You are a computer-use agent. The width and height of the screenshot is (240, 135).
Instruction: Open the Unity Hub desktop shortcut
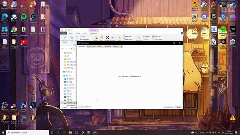coord(232,43)
